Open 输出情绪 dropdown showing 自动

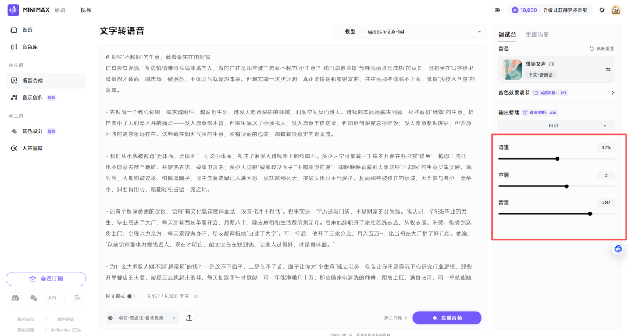pyautogui.click(x=556, y=125)
